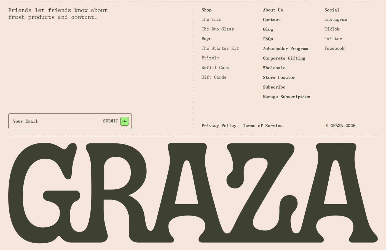This screenshot has width=386, height=250.
Task: Open the FAQs link
Action: (268, 39)
